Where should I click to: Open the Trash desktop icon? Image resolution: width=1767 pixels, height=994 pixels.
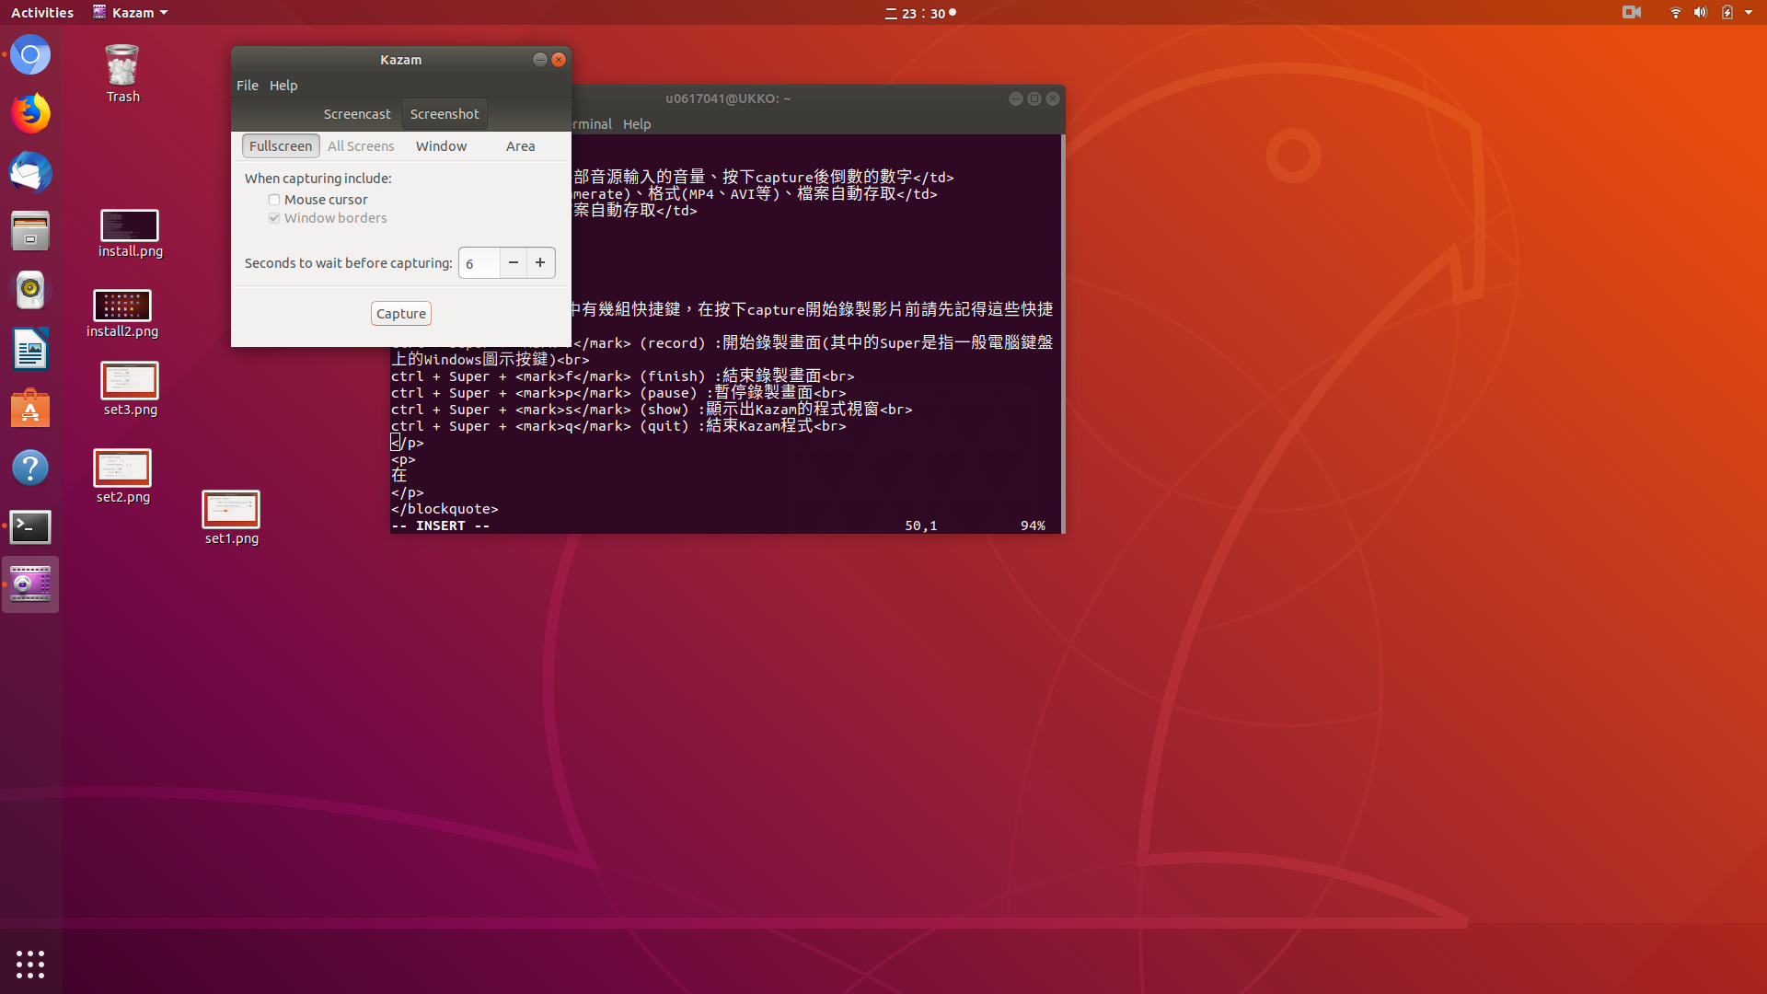click(122, 74)
